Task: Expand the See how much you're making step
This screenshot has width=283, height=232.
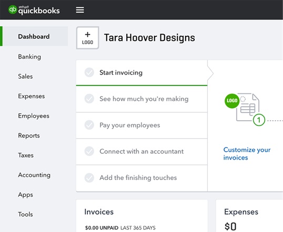Action: click(x=141, y=99)
